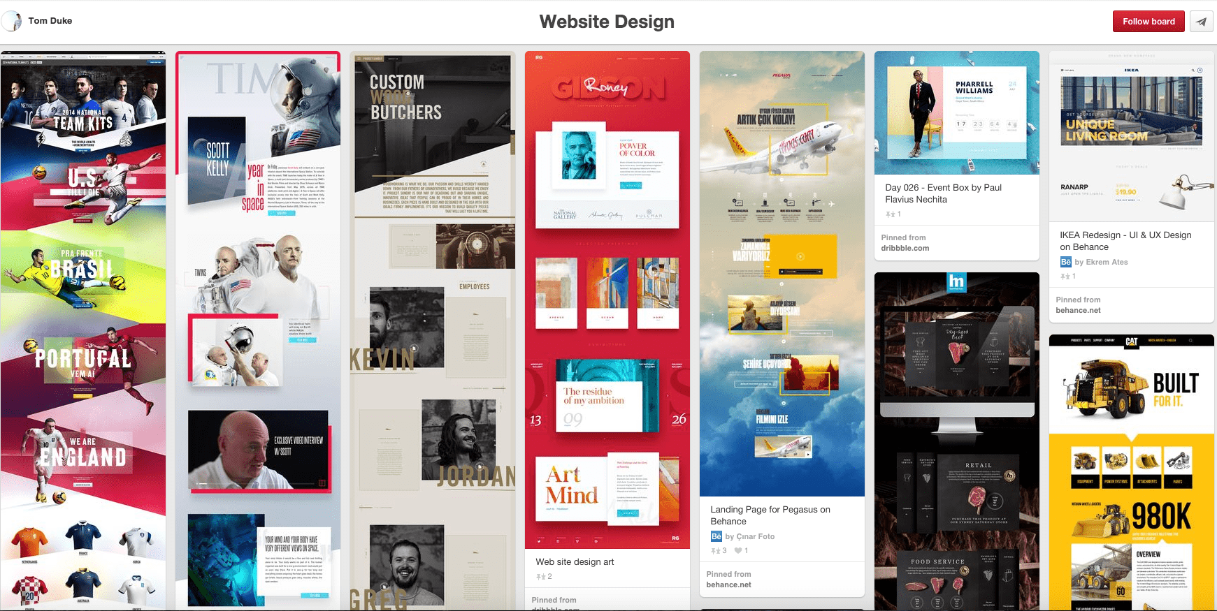Click the 'Web site design art' description

click(x=575, y=562)
